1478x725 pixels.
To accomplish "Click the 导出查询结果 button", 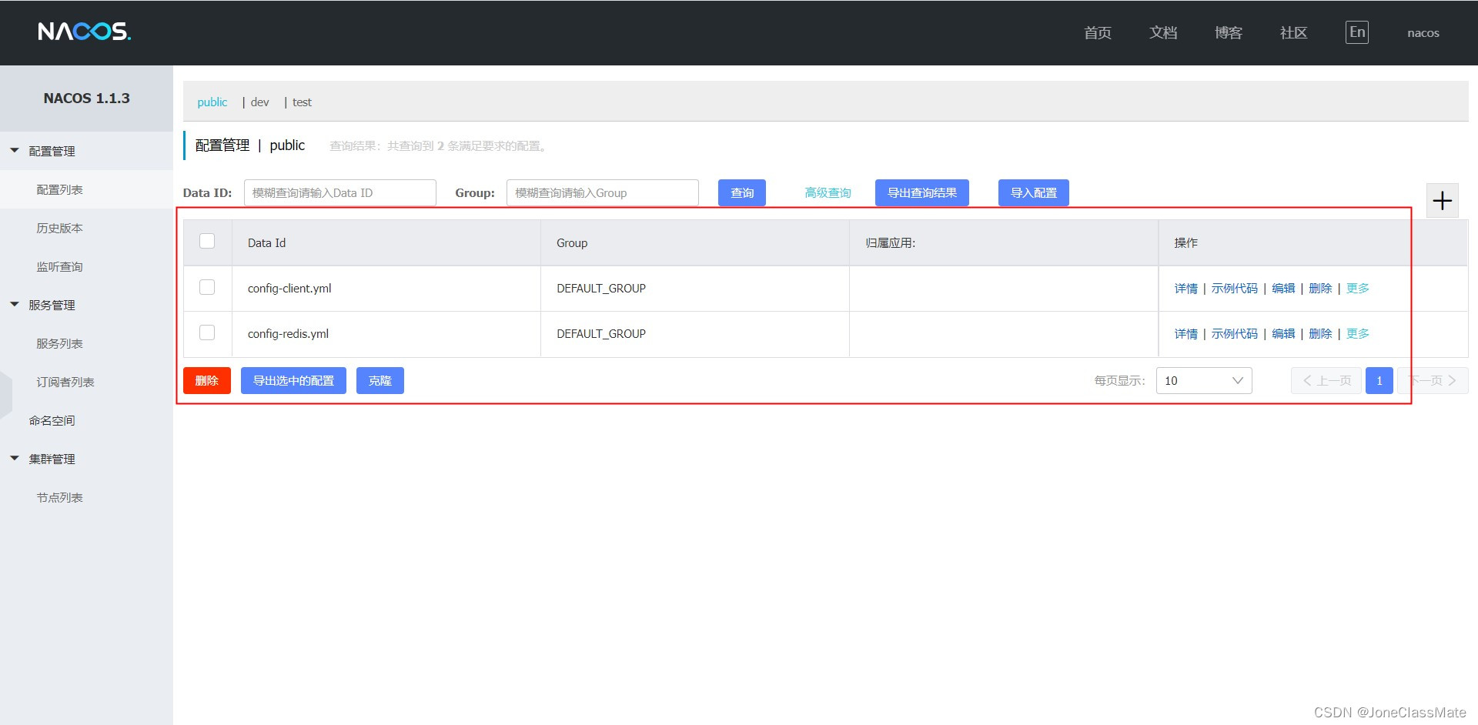I will point(922,193).
